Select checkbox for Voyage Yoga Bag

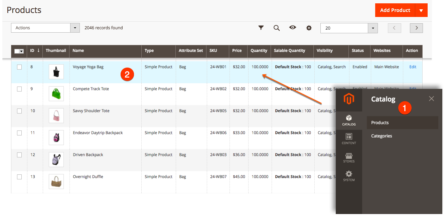pyautogui.click(x=19, y=67)
